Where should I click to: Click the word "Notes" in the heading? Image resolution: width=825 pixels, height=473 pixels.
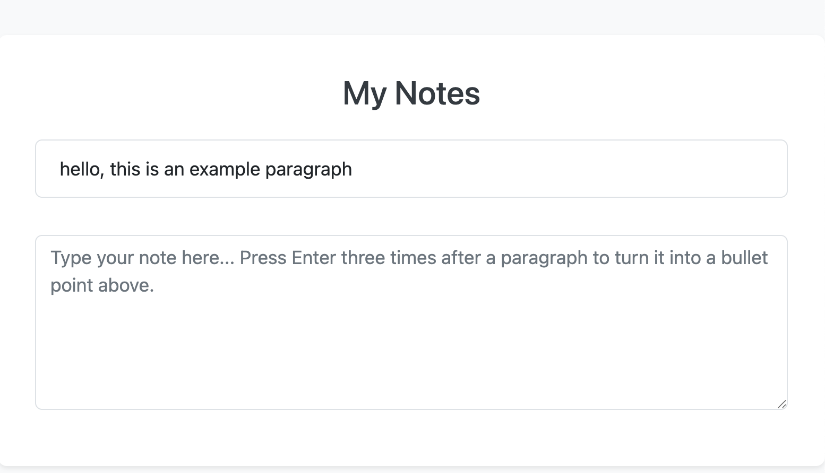pyautogui.click(x=437, y=93)
